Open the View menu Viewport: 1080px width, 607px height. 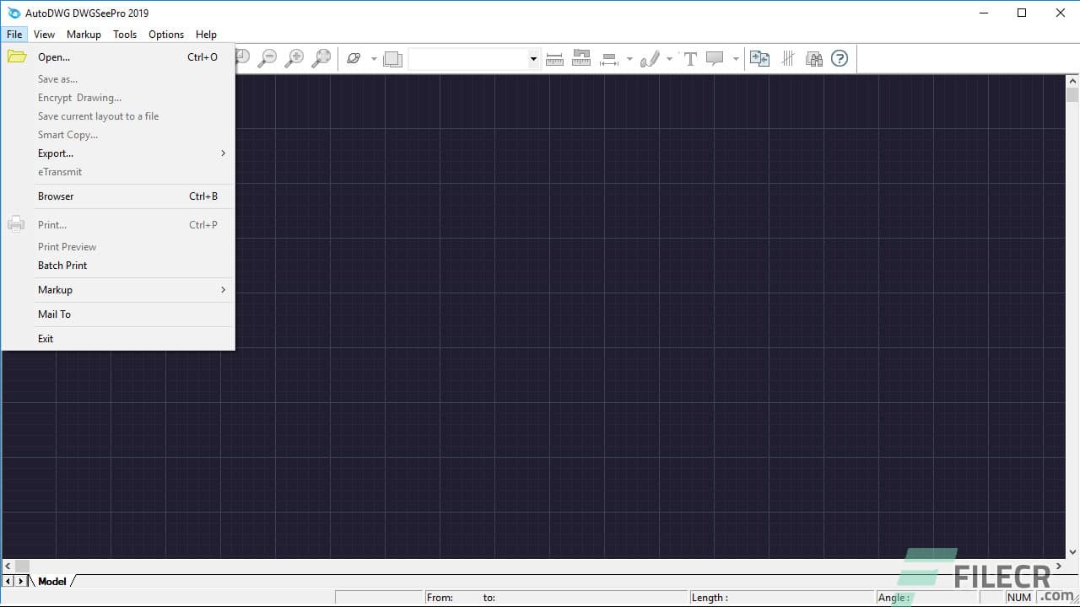click(44, 35)
